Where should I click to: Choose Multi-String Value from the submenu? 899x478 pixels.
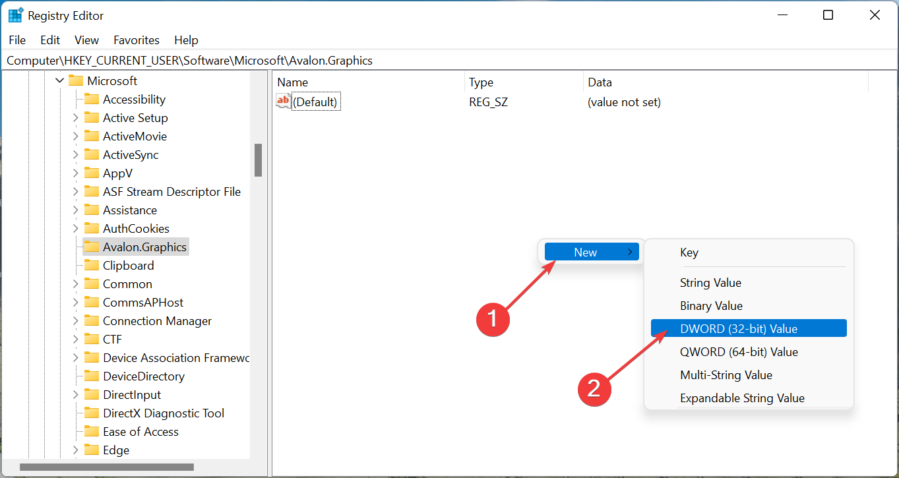click(x=749, y=375)
